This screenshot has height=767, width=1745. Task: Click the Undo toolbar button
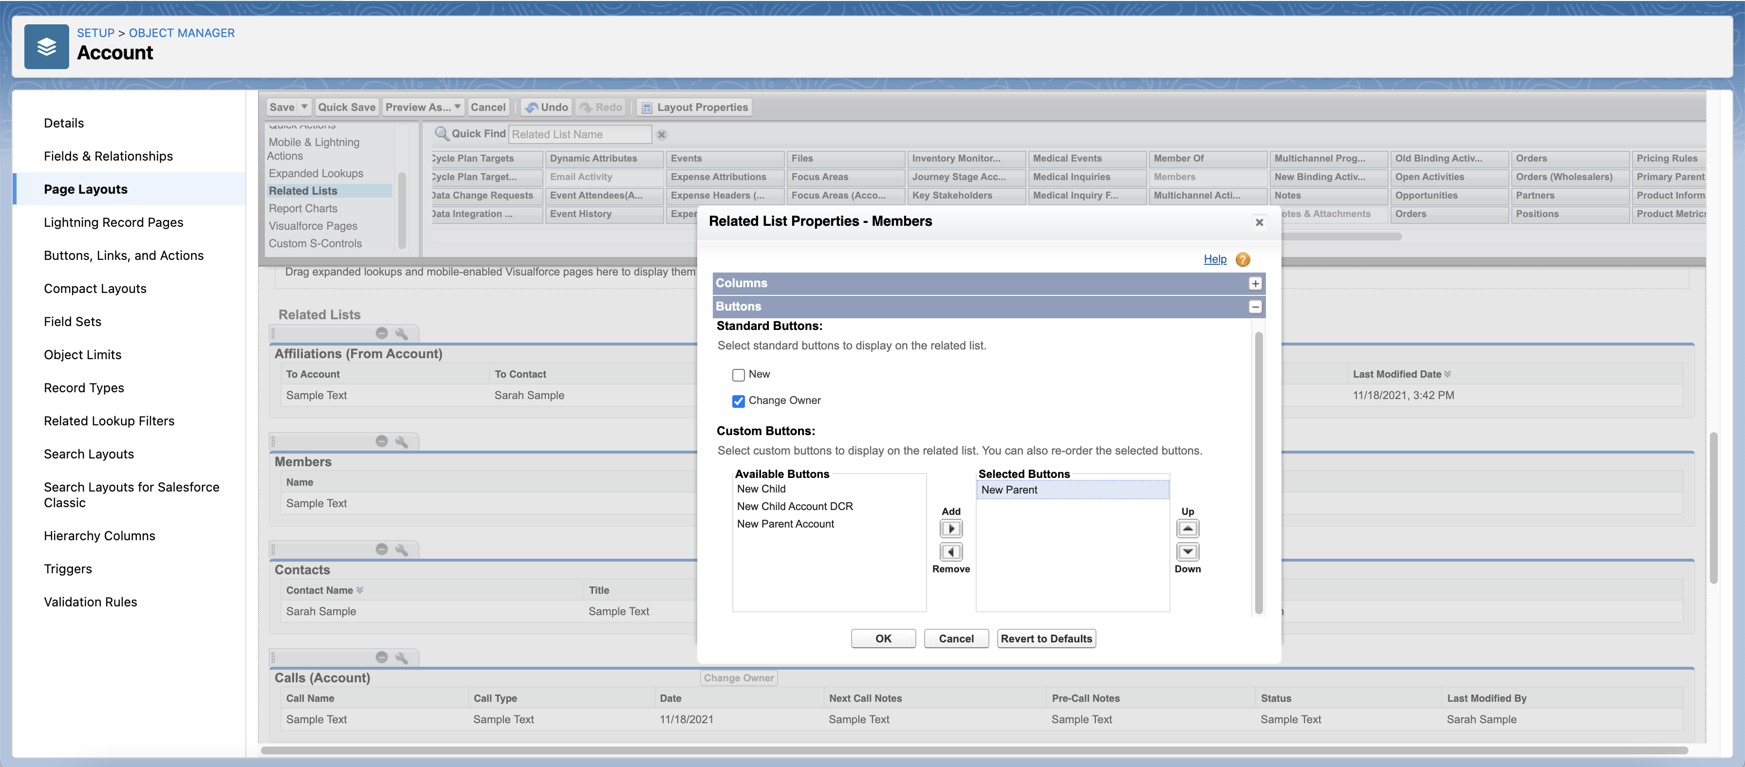click(x=547, y=107)
